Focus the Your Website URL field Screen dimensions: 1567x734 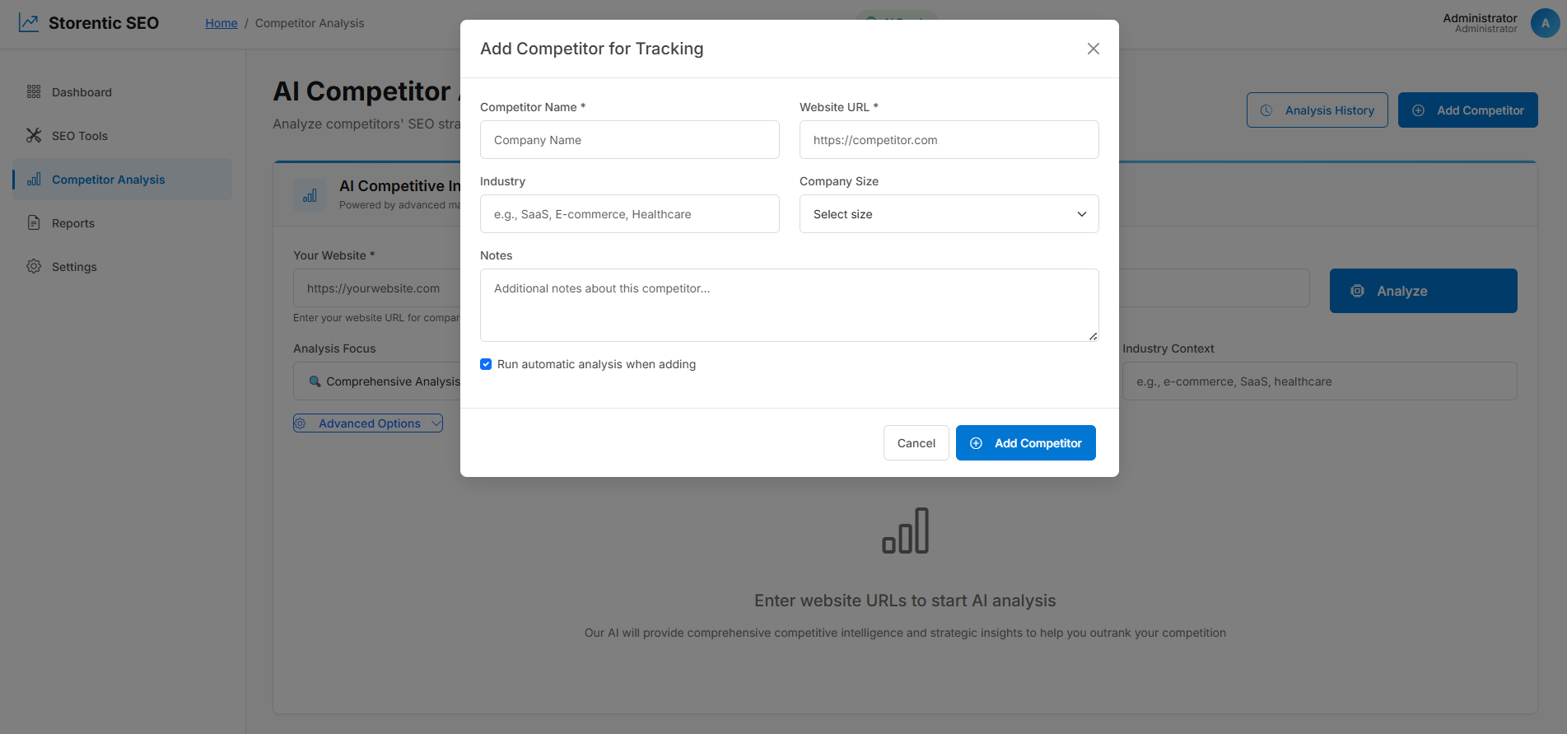tap(377, 288)
